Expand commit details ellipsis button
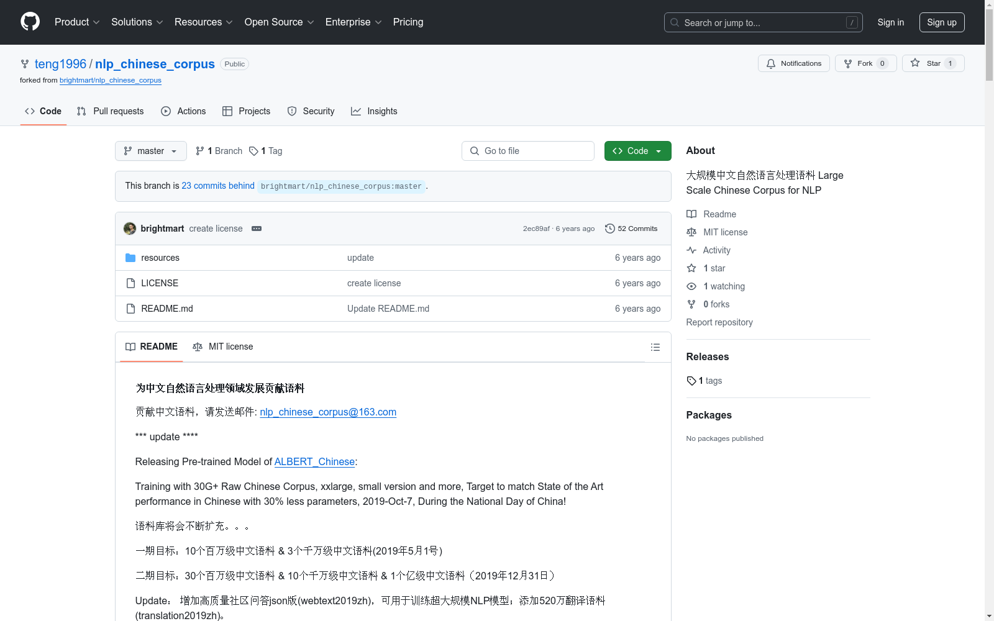This screenshot has width=994, height=621. tap(257, 229)
